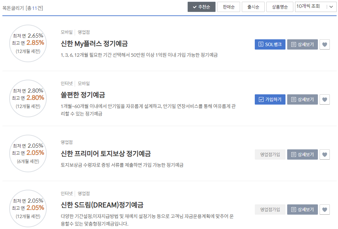
Task: Sort products by 상품명순
Action: pos(280,7)
